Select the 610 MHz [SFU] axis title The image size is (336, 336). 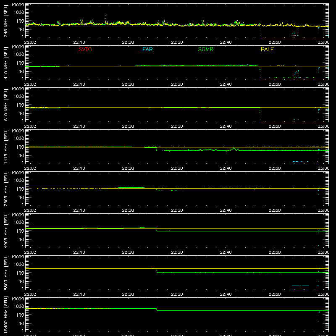tap(5, 105)
